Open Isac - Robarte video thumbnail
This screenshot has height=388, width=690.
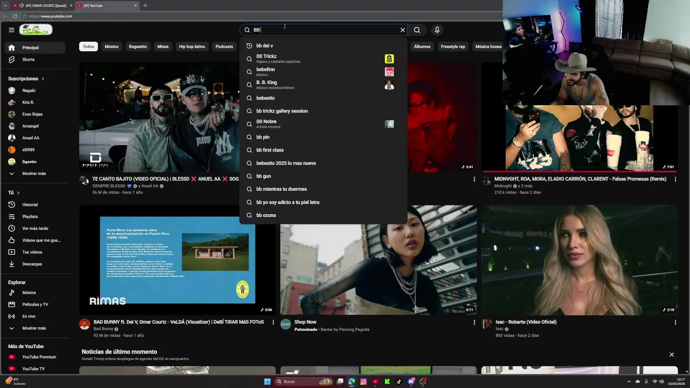click(x=579, y=260)
